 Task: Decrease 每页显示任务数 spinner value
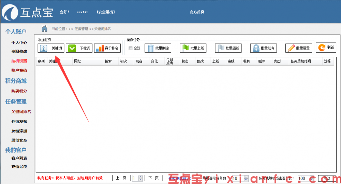point(246,180)
